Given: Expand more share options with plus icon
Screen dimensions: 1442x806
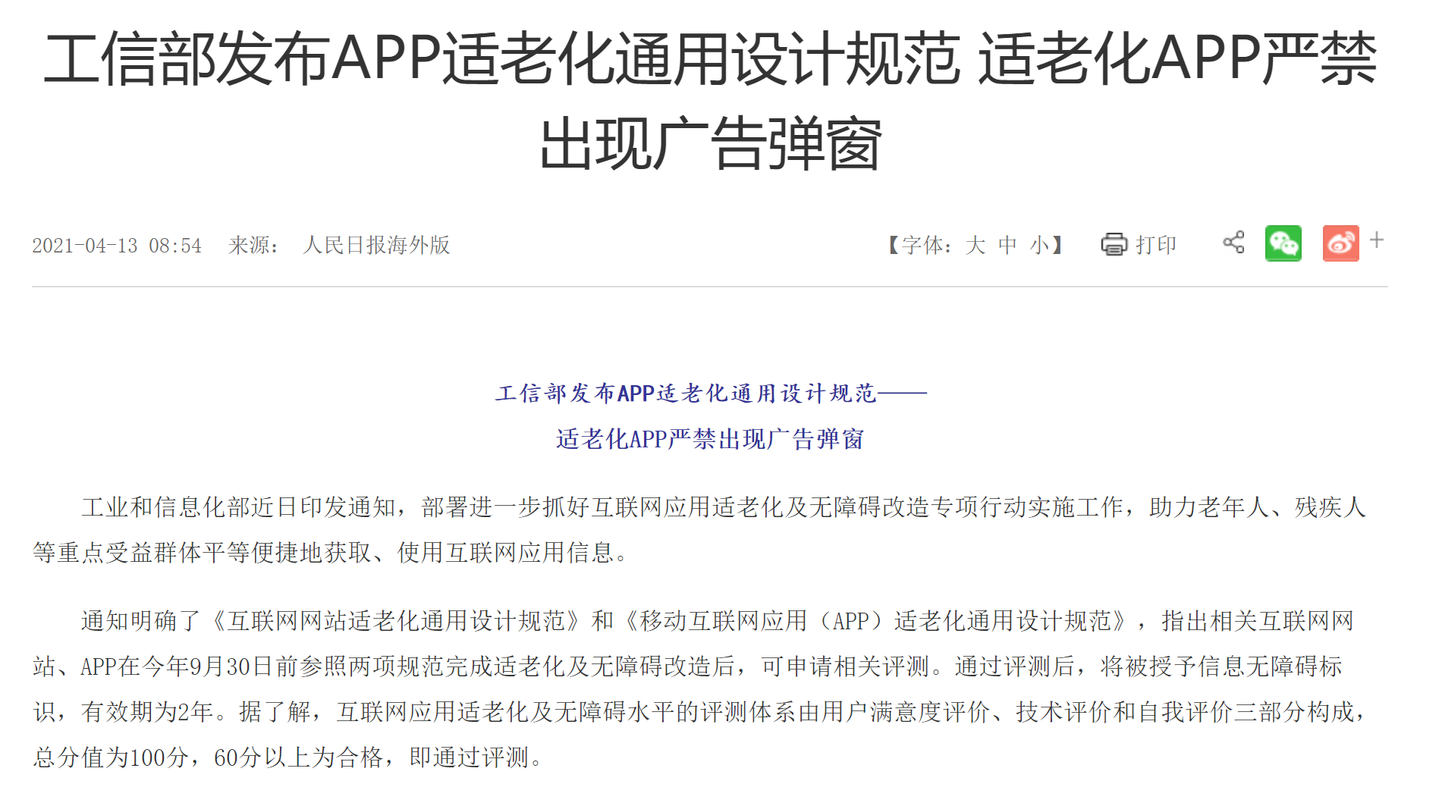Looking at the screenshot, I should point(1377,240).
